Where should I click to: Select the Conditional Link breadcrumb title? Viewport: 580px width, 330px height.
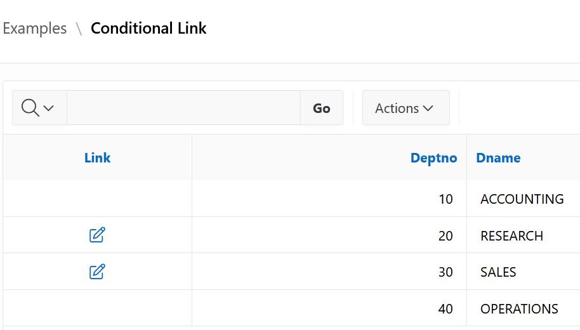pyautogui.click(x=148, y=29)
